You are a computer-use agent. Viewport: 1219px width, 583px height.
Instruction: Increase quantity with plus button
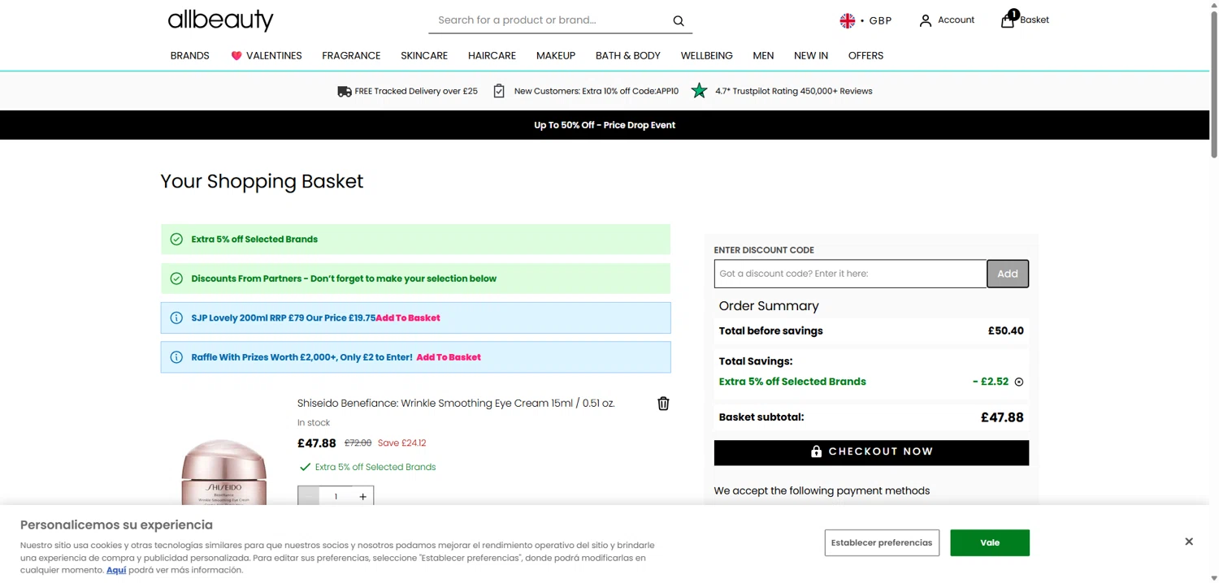362,496
